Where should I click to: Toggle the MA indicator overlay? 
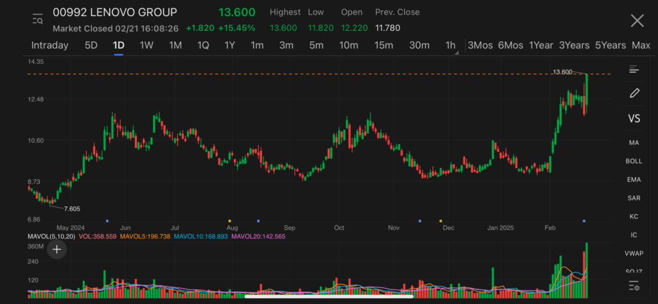tap(634, 142)
